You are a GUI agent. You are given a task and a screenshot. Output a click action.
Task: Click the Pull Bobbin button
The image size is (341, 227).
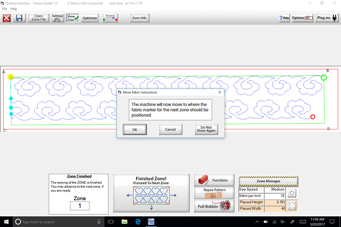pos(214,206)
